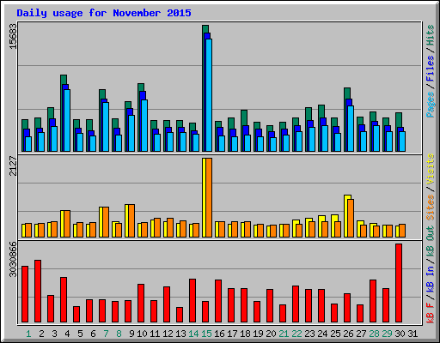Click day label 10 on the x-axis
Screen dimensions: 440x343
(142, 334)
